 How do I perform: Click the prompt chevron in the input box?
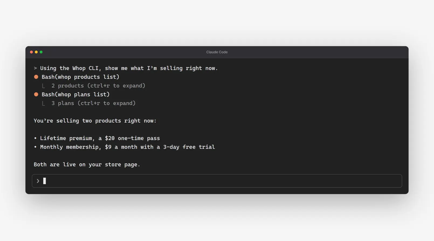38,181
